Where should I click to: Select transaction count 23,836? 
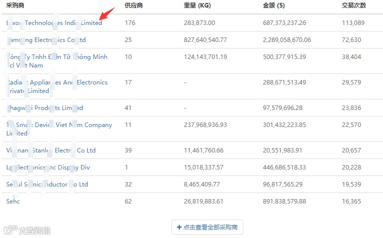pyautogui.click(x=351, y=108)
